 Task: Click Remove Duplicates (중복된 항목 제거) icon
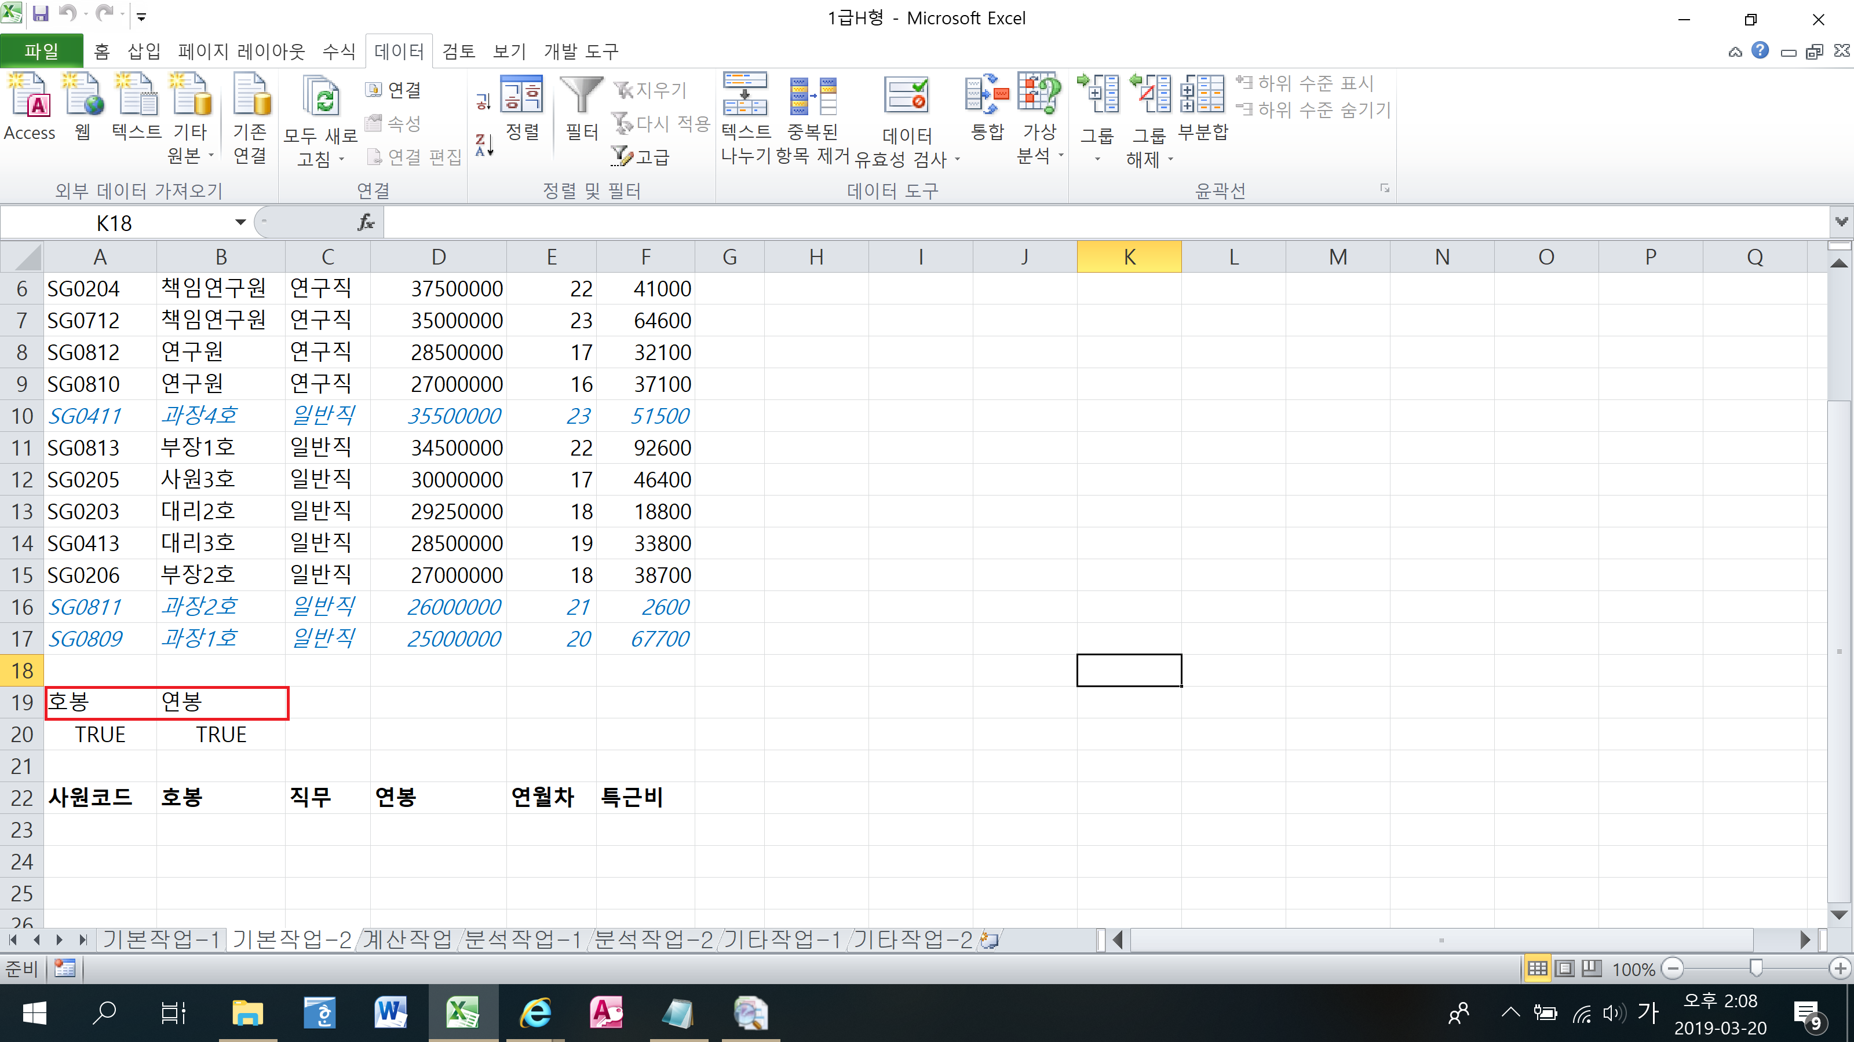813,97
